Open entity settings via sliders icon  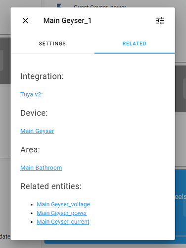pyautogui.click(x=160, y=21)
